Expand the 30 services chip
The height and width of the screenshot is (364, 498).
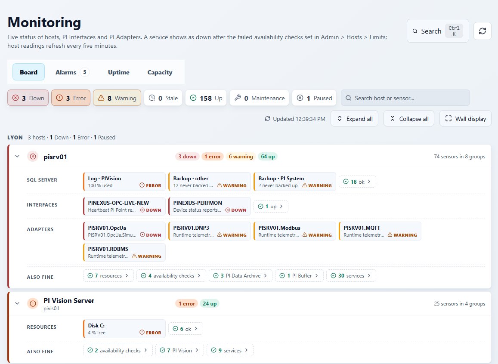tap(351, 275)
